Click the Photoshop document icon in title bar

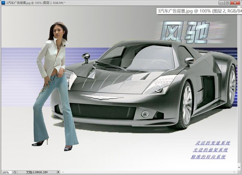(x=3, y=3)
